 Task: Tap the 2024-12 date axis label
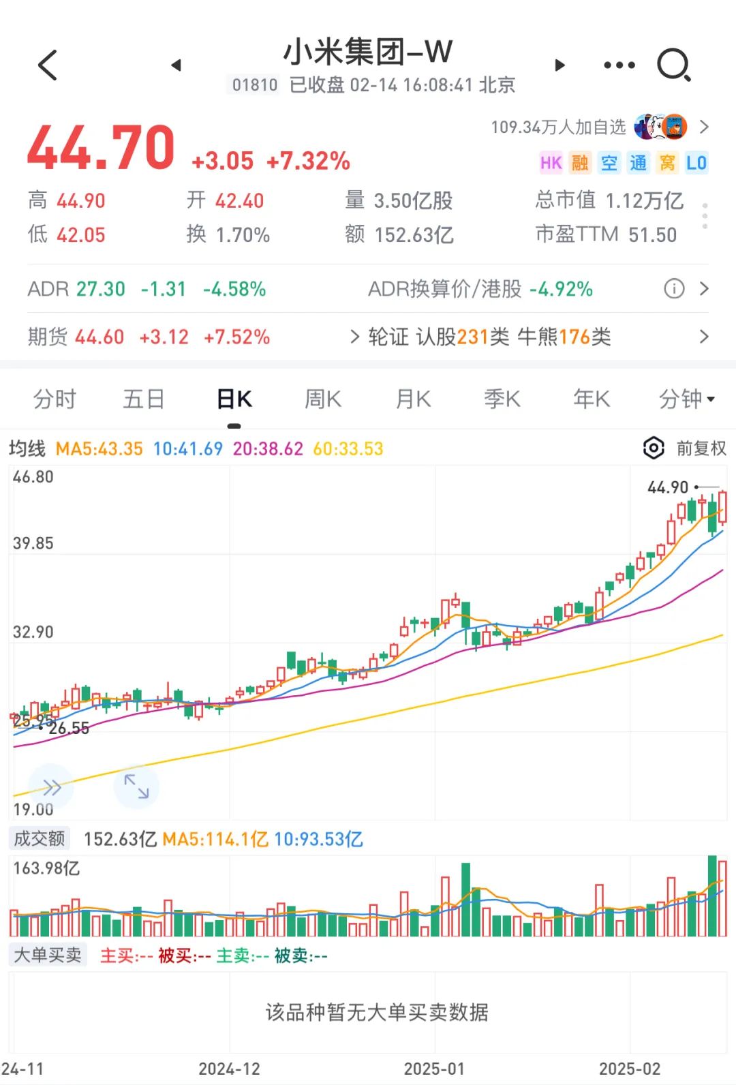tap(229, 1069)
